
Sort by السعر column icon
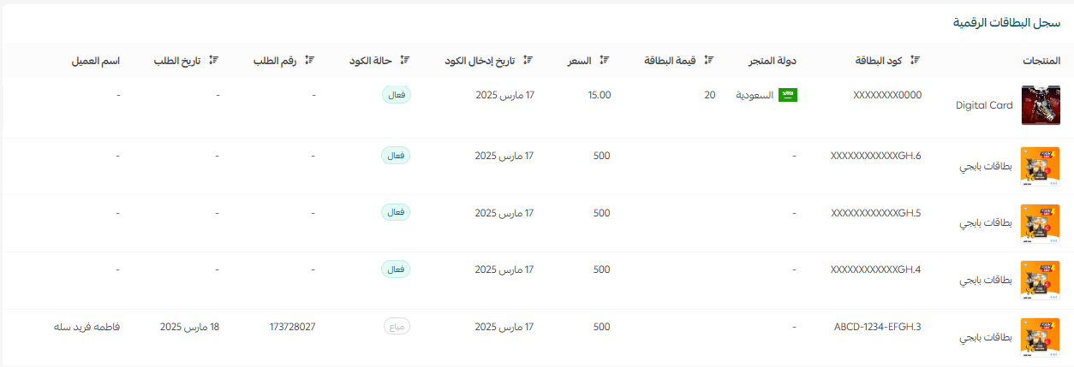tap(604, 61)
